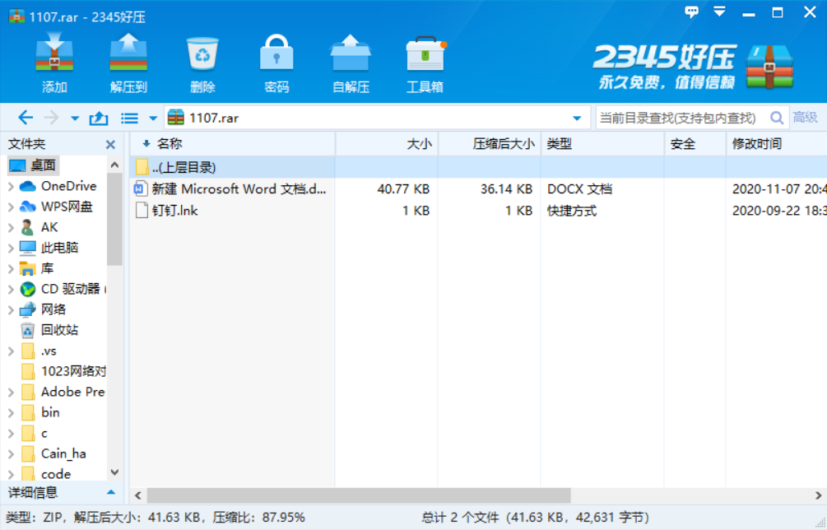Open the 工具箱 (Toolbox) icon
The height and width of the screenshot is (530, 827).
[x=425, y=53]
